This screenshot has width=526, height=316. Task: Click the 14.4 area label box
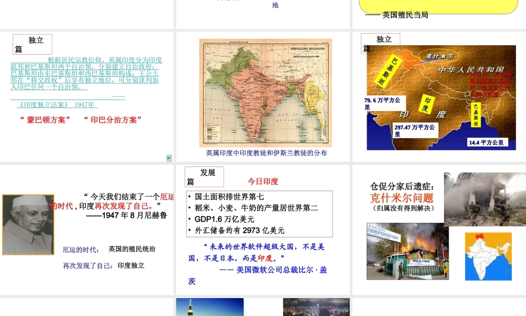(488, 142)
